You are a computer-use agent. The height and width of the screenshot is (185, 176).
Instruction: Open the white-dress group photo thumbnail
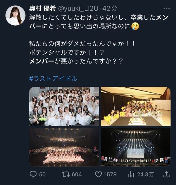coord(64,106)
